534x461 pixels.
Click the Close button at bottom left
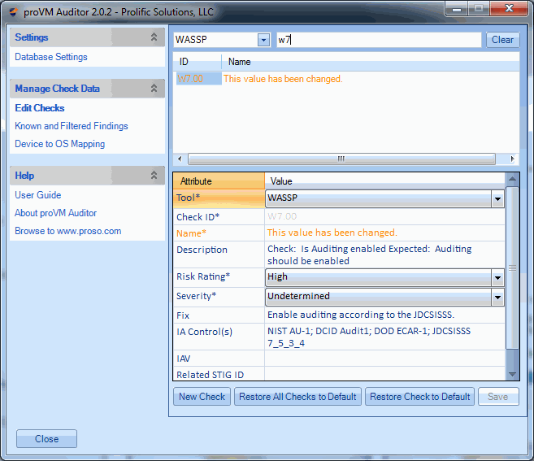(46, 439)
